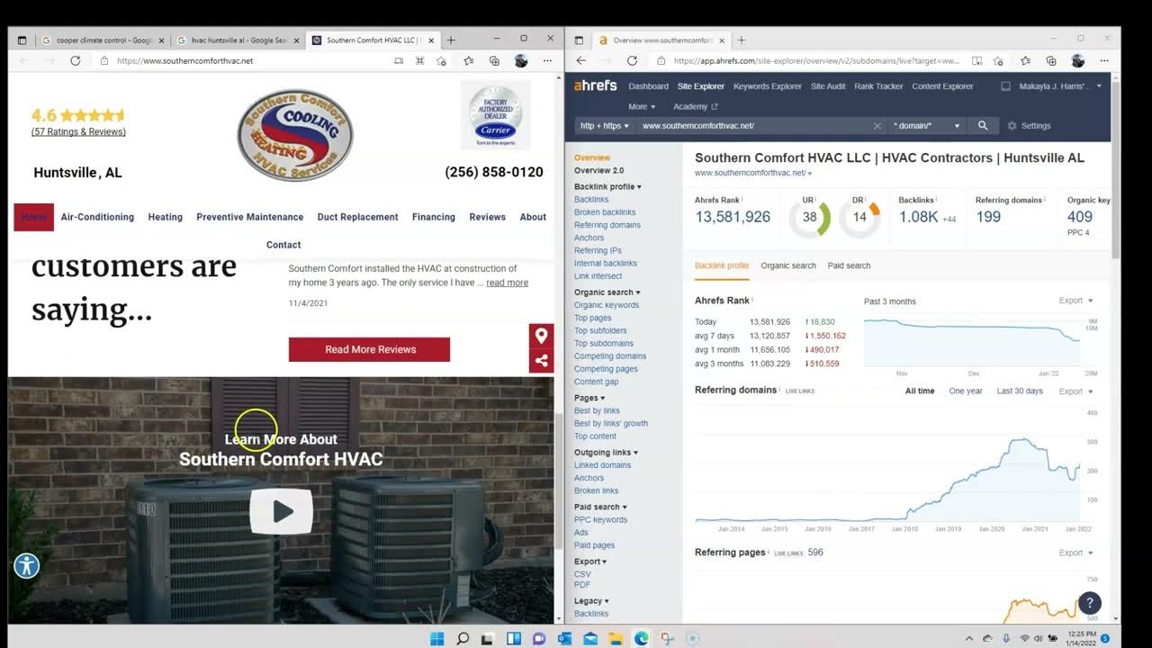Select Last 30 days range
Image resolution: width=1152 pixels, height=648 pixels.
tap(1020, 391)
